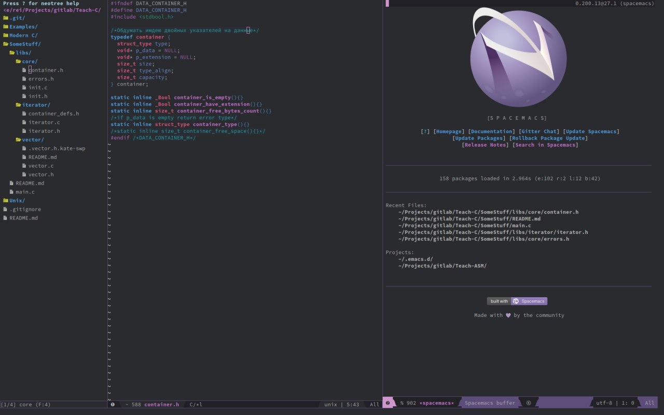
Task: Click the Update Spacemacs button
Action: click(591, 132)
